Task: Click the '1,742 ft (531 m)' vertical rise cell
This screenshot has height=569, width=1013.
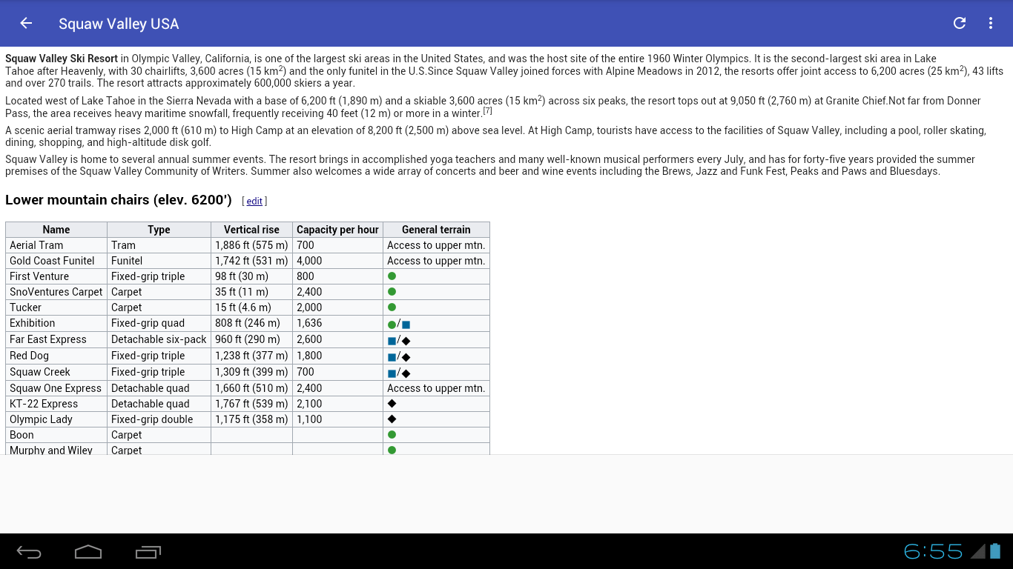Action: tap(251, 261)
